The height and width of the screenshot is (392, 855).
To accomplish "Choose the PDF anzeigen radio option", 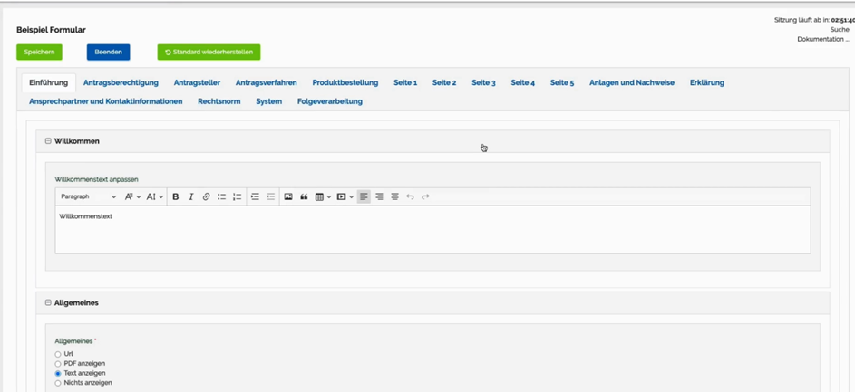I will (x=58, y=364).
